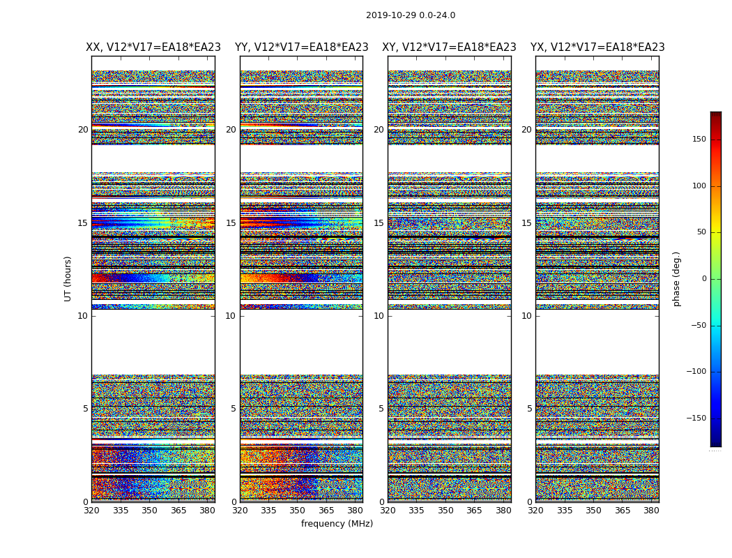Select the 'XY, V12*V17=EA18*EA23' panel title

(449, 47)
